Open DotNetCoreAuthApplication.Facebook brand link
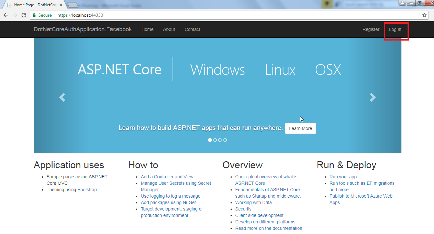This screenshot has width=434, height=234. (x=83, y=29)
